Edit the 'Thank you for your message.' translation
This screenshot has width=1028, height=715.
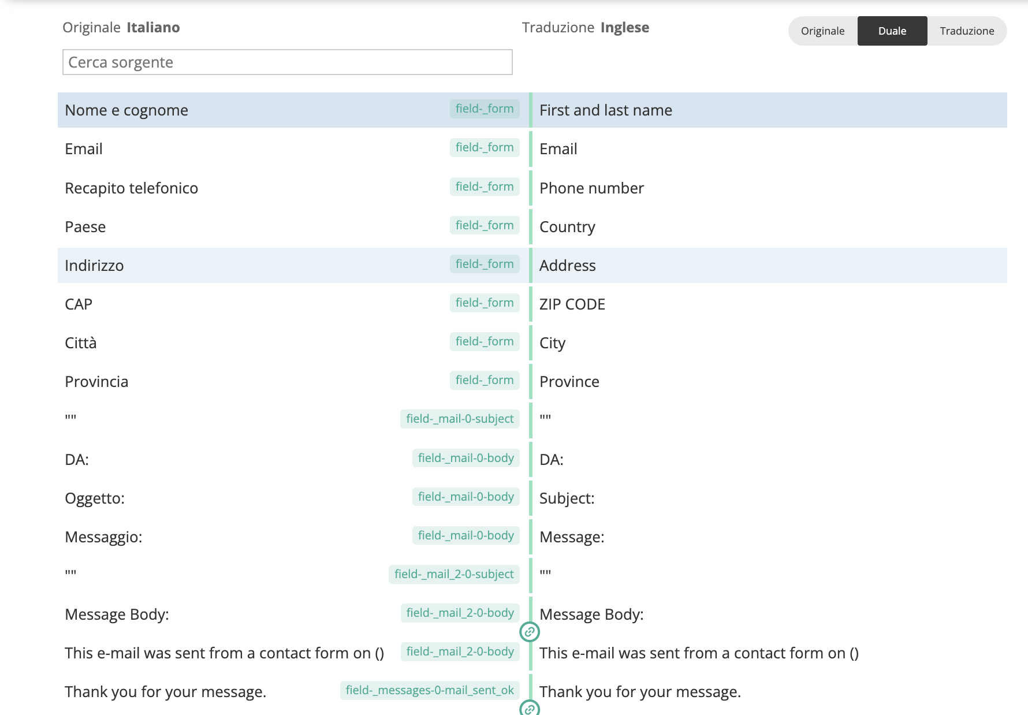(x=769, y=691)
